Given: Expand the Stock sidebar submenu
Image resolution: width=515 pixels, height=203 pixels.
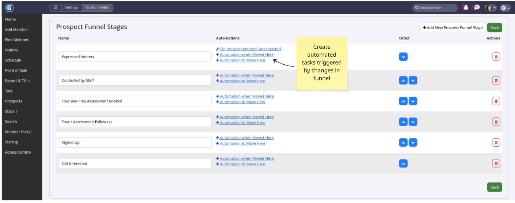Looking at the screenshot, I should point(11,112).
